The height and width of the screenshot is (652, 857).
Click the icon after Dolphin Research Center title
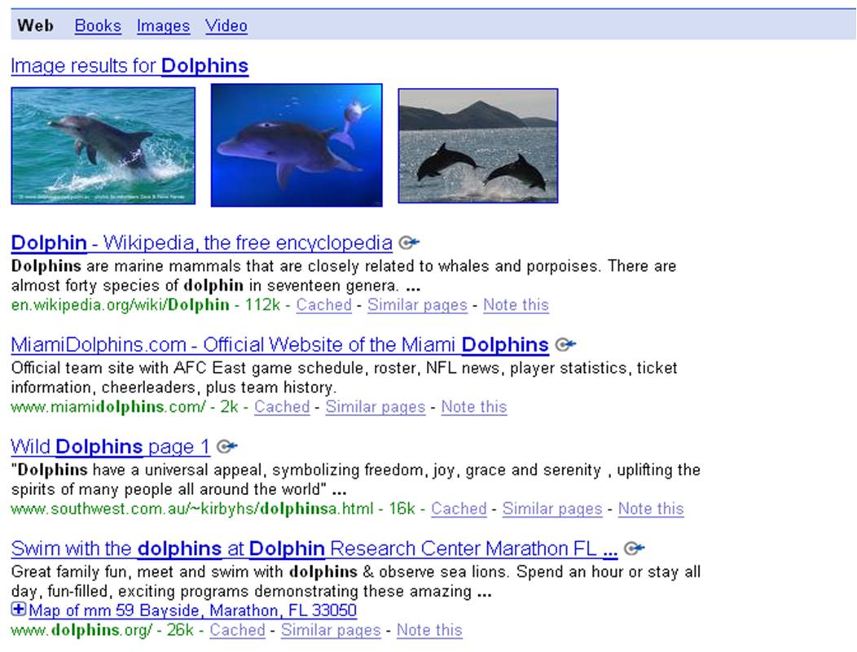635,549
